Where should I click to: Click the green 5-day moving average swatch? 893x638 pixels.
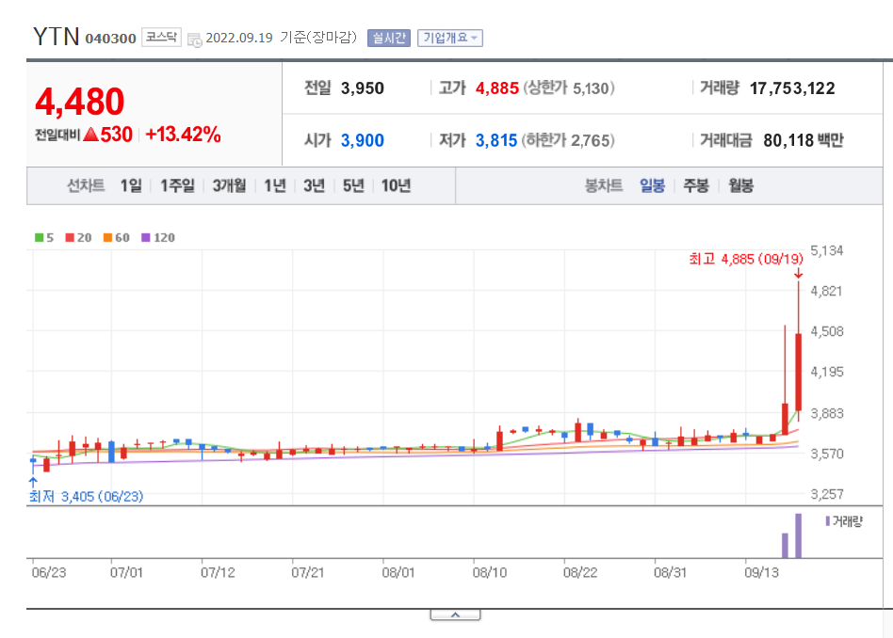pos(40,237)
